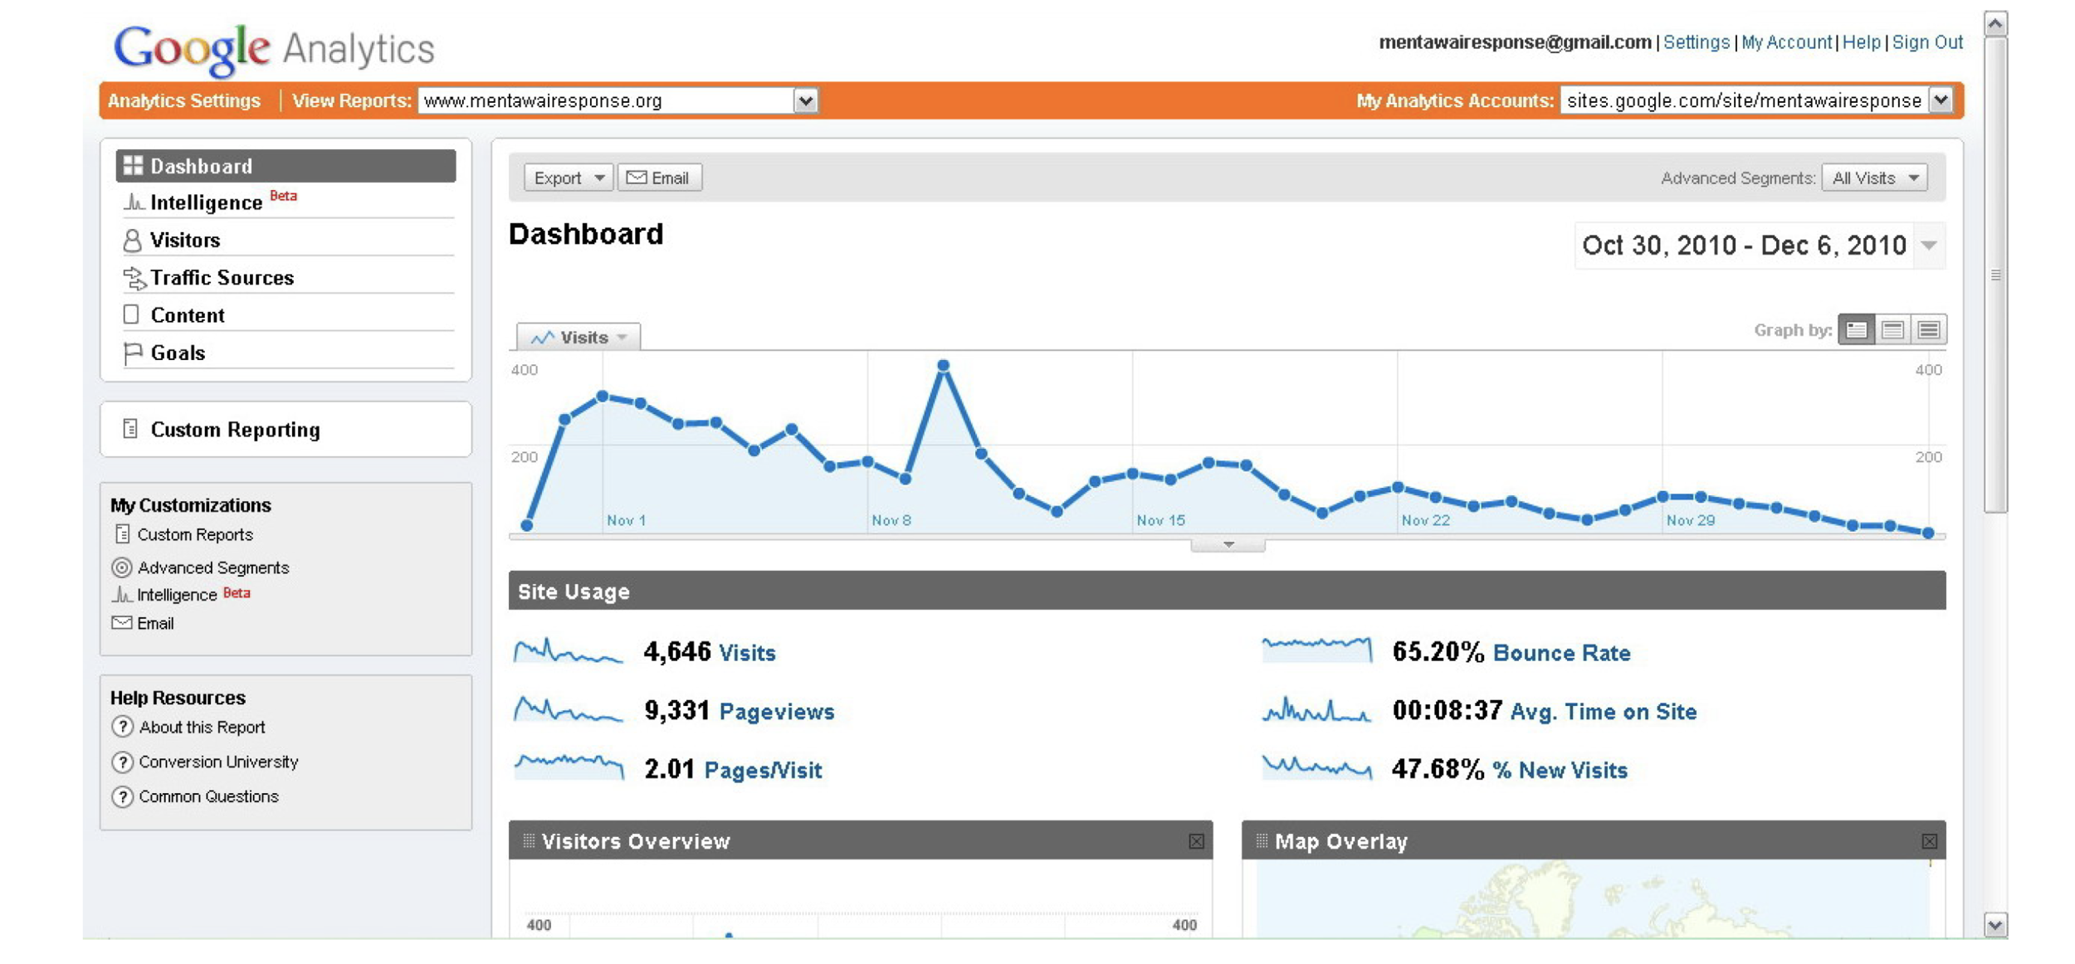Click the Traffic Sources arrows icon
The width and height of the screenshot is (2075, 964).
[x=133, y=278]
